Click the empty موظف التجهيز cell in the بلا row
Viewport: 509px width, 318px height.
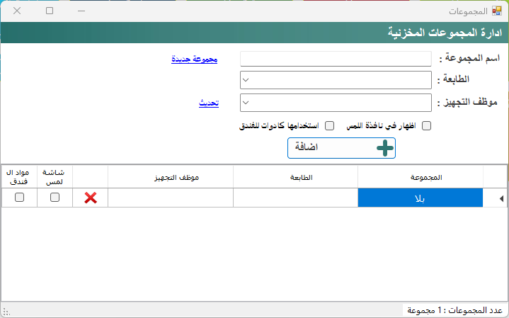171,198
